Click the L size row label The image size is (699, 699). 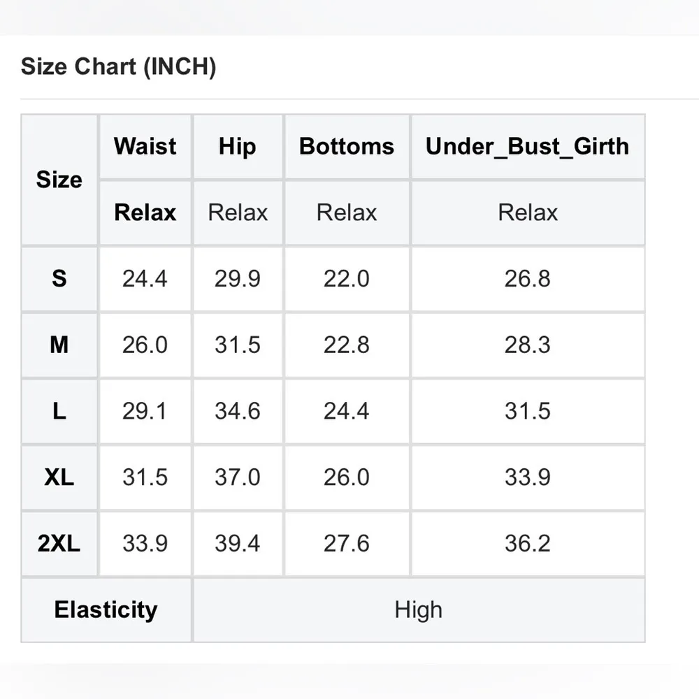pyautogui.click(x=59, y=411)
